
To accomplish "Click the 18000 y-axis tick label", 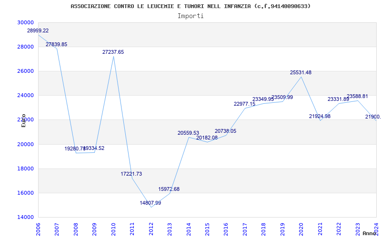I will [26, 169].
